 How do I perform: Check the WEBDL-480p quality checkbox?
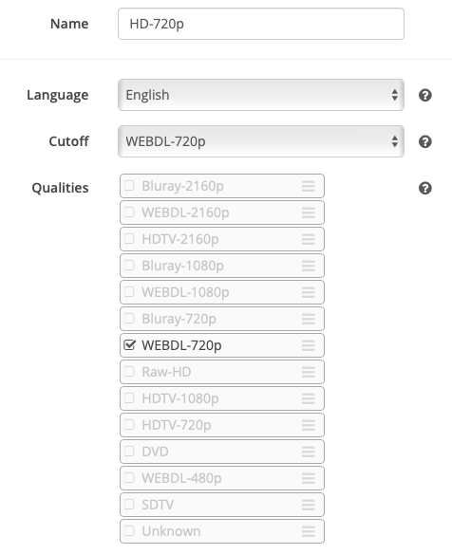pyautogui.click(x=129, y=478)
